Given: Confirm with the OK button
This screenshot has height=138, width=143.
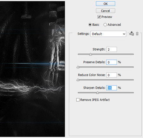Looking at the screenshot, I should [106, 4].
